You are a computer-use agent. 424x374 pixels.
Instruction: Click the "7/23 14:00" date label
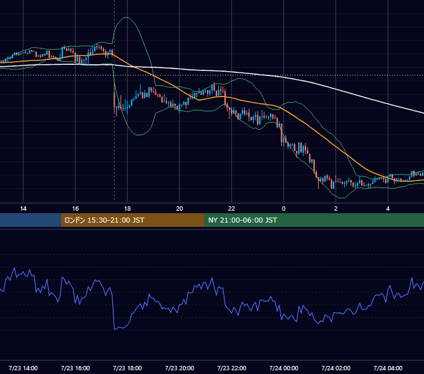23,368
